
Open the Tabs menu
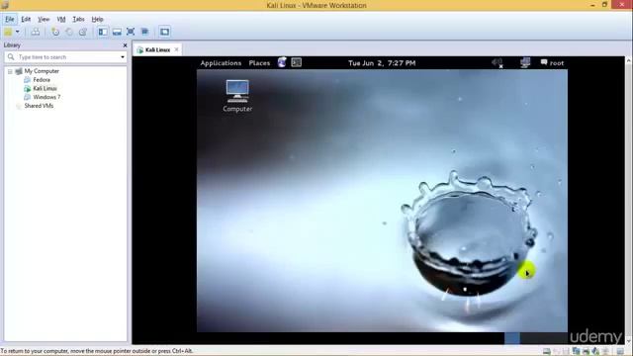click(78, 19)
